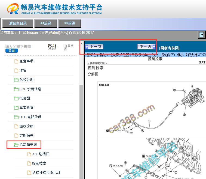Click the 畅易汽车维修技术支持平台 logo

pos(54,9)
